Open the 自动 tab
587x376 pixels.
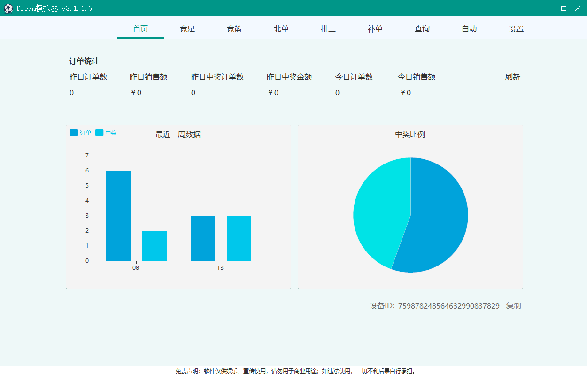(x=469, y=29)
